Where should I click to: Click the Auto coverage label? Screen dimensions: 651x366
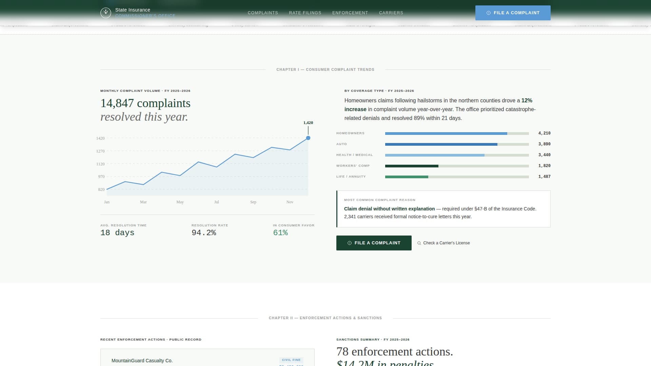tap(341, 144)
